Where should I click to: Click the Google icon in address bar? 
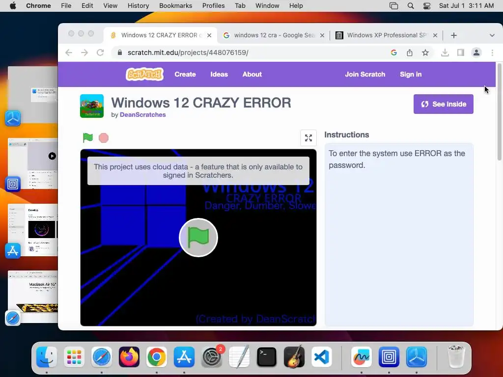pos(394,53)
